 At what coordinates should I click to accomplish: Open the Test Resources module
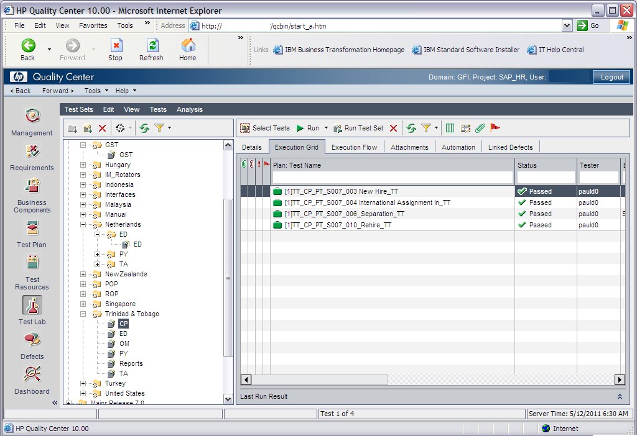pyautogui.click(x=32, y=272)
